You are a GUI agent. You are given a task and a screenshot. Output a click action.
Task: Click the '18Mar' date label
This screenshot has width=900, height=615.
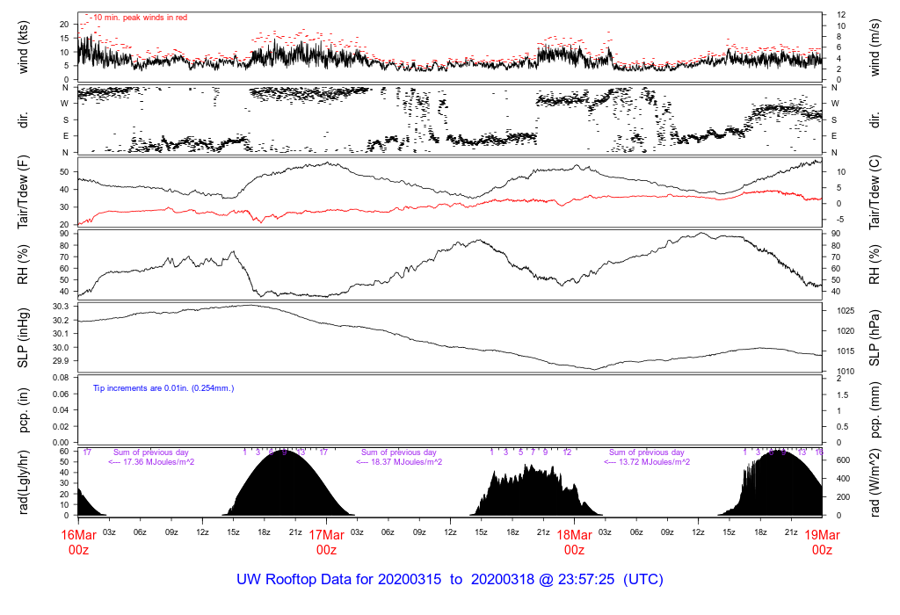(x=574, y=535)
